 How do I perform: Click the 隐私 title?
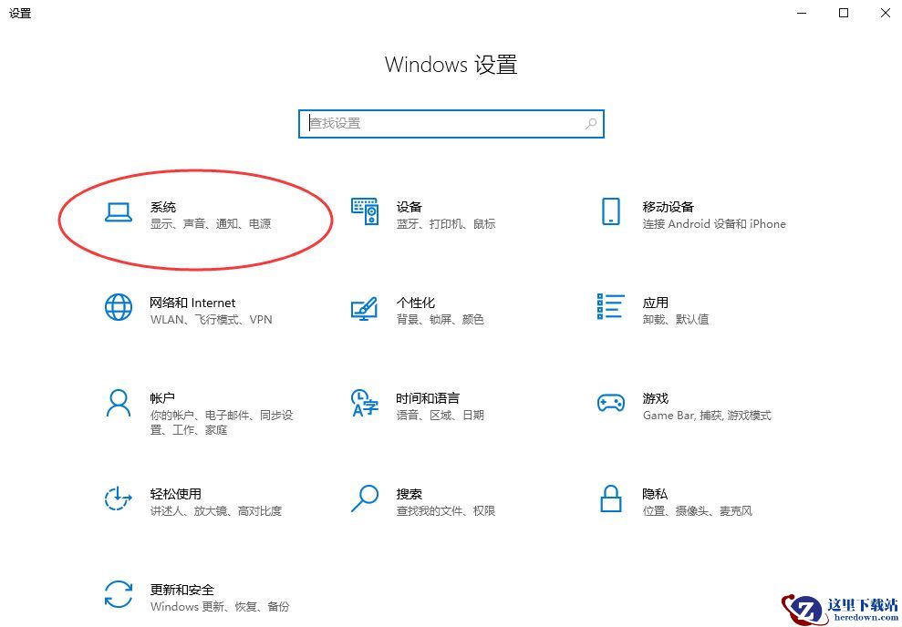pyautogui.click(x=655, y=494)
